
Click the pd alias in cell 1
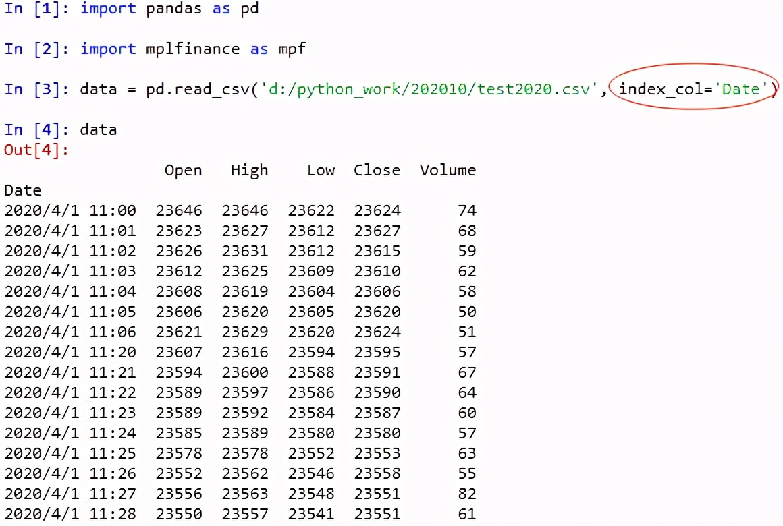pos(246,9)
